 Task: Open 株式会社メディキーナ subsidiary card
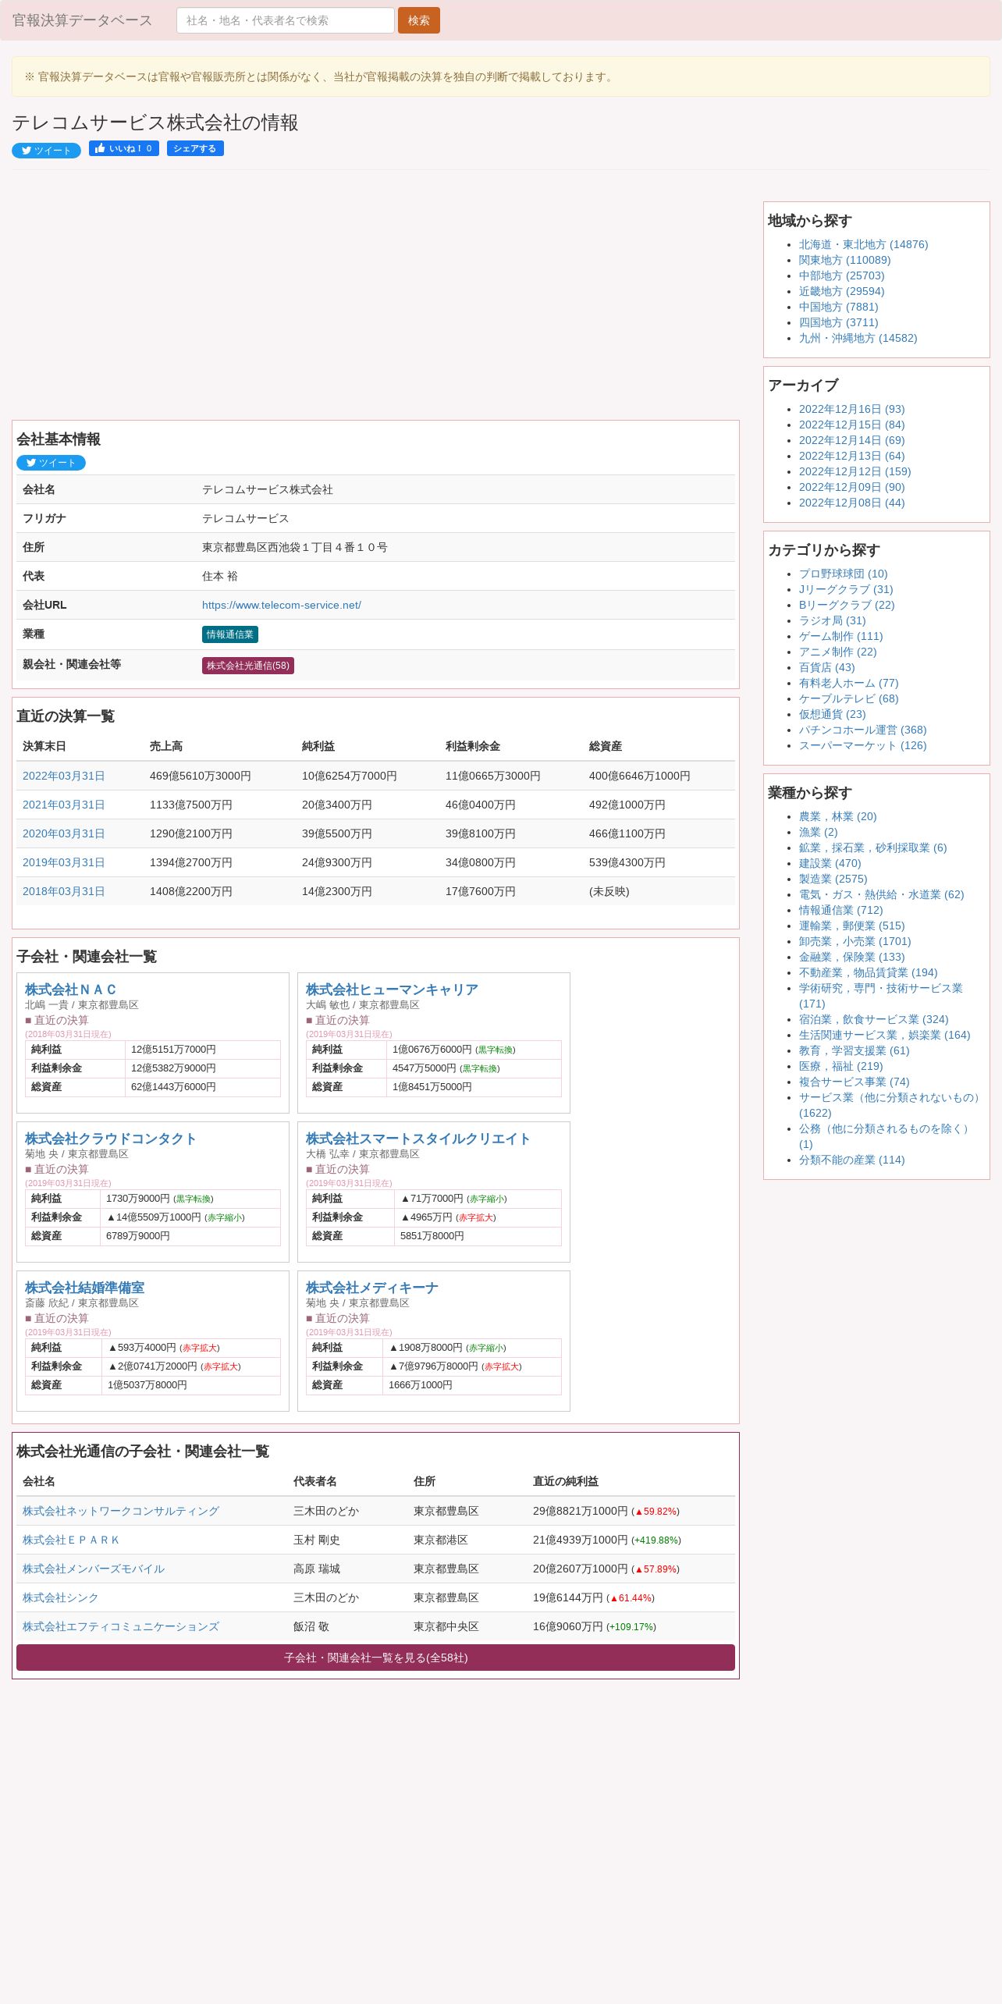pos(371,1288)
